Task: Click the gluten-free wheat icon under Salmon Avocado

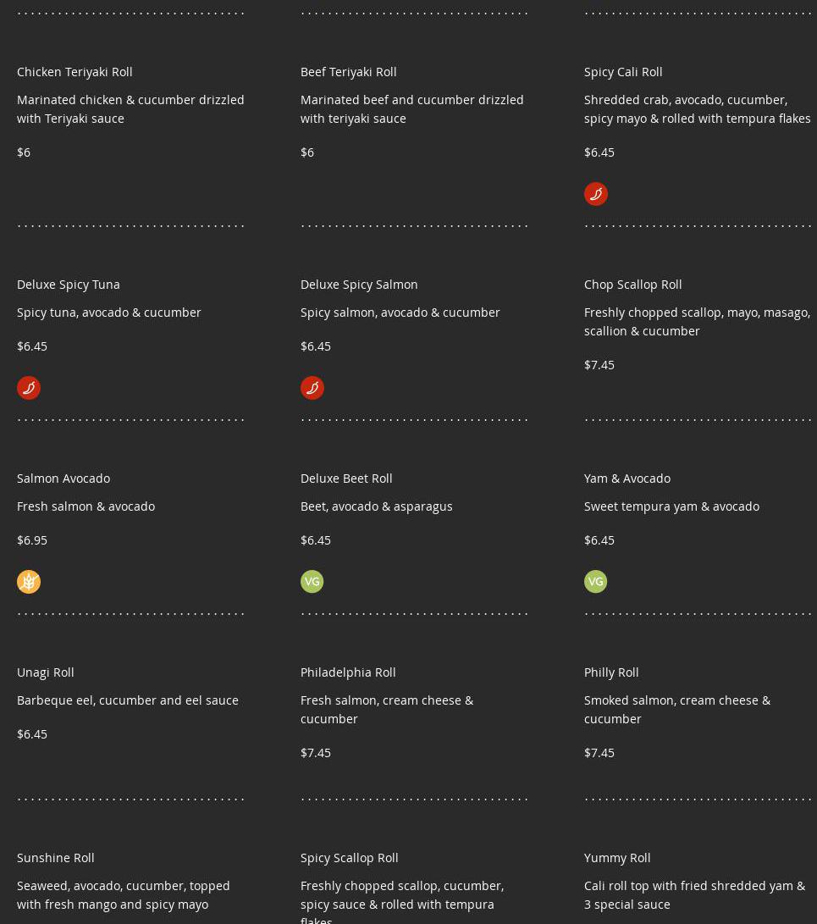Action: [x=28, y=582]
